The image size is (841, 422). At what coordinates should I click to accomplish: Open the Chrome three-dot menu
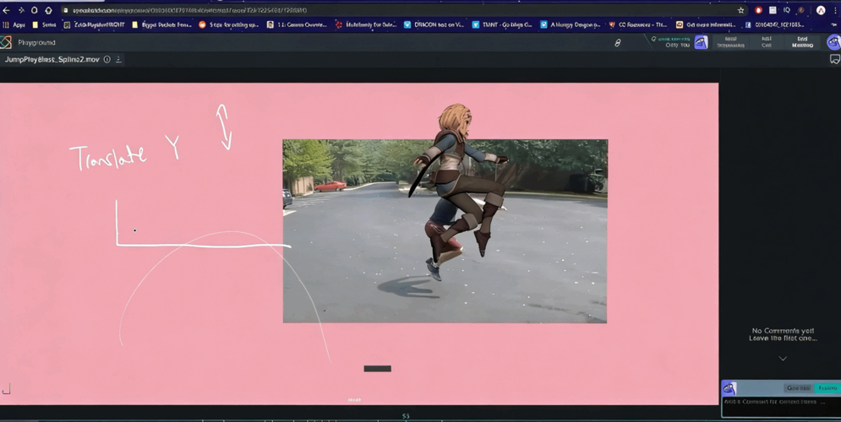(x=834, y=10)
